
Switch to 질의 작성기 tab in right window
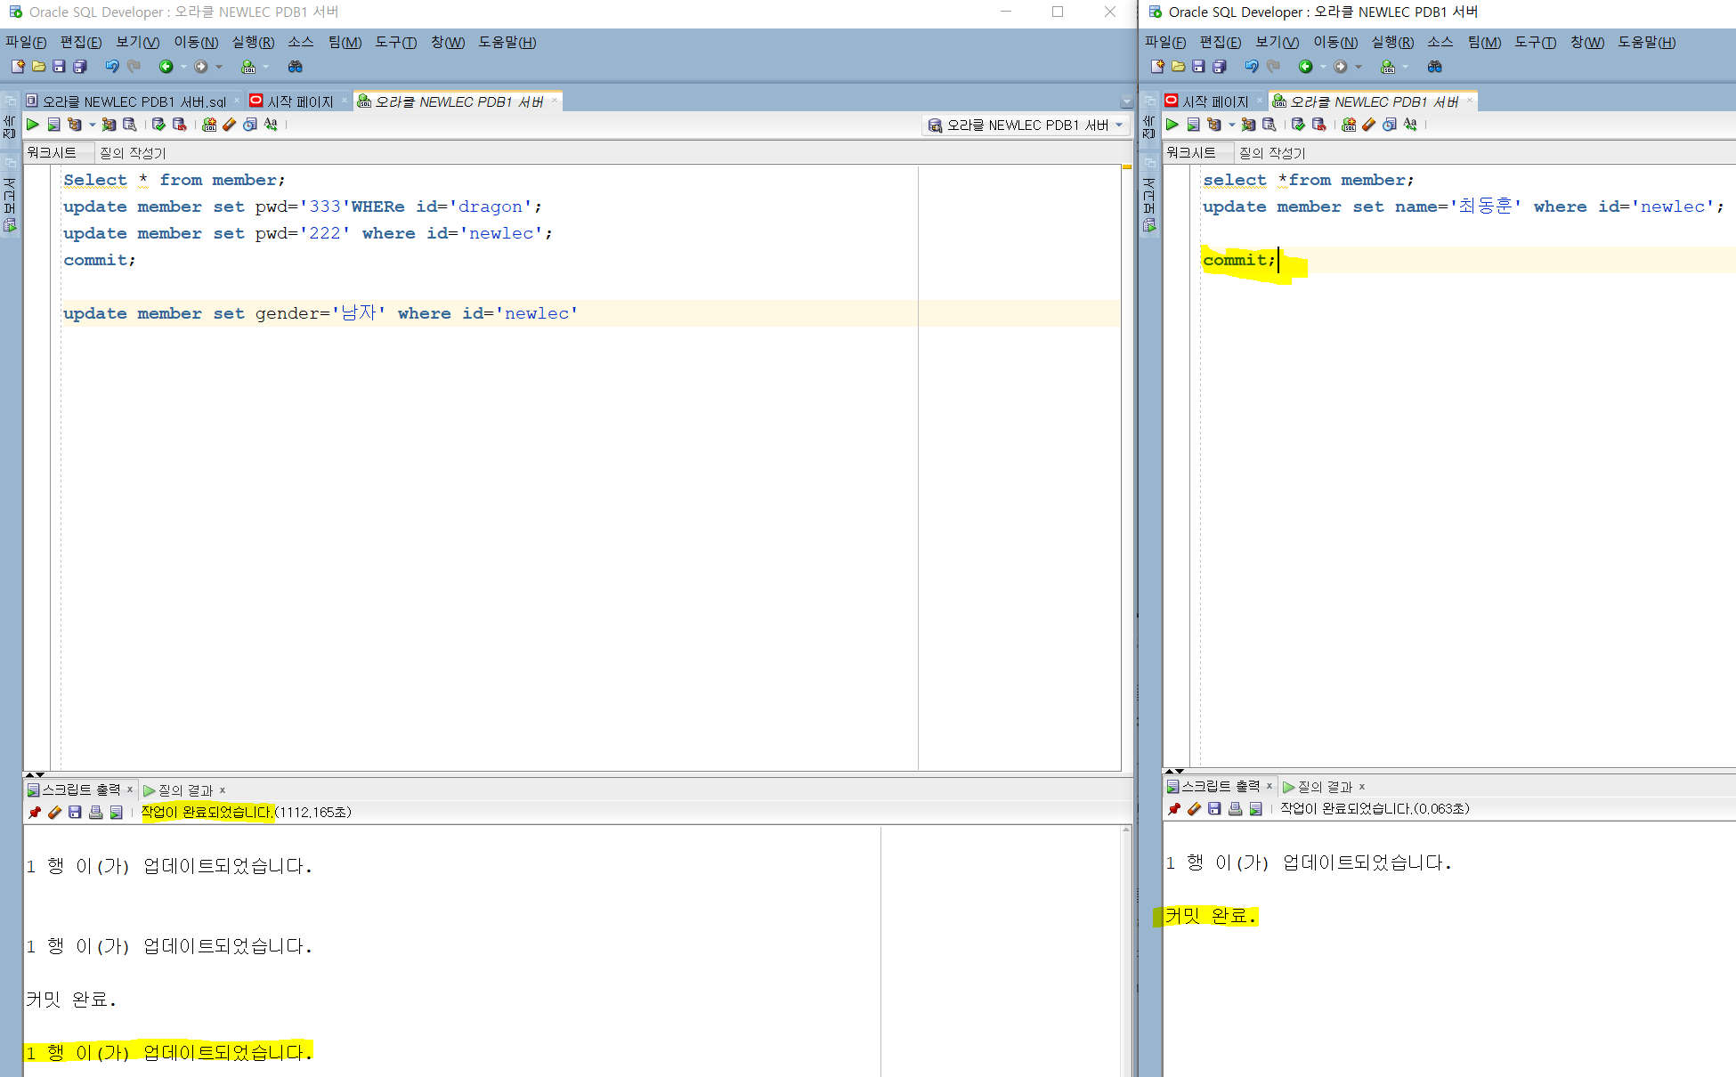coord(1271,152)
